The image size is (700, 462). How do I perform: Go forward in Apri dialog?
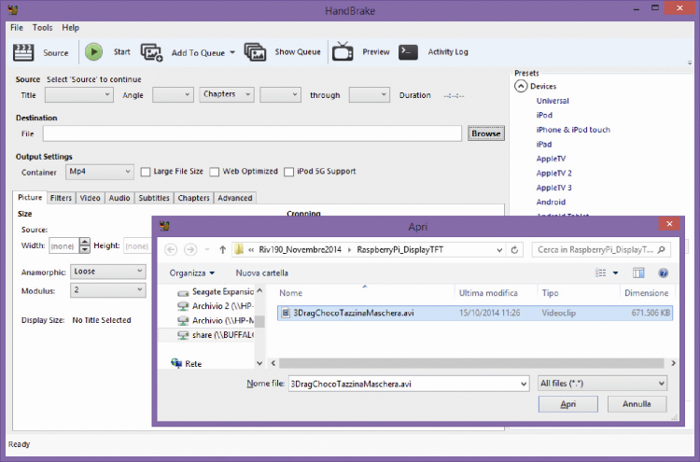coord(190,249)
